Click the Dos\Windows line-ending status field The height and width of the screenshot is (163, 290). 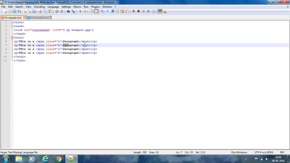[239, 152]
